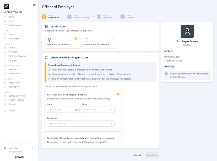
Task: Click the Step 2 Product Handling icon
Action: [69, 16]
